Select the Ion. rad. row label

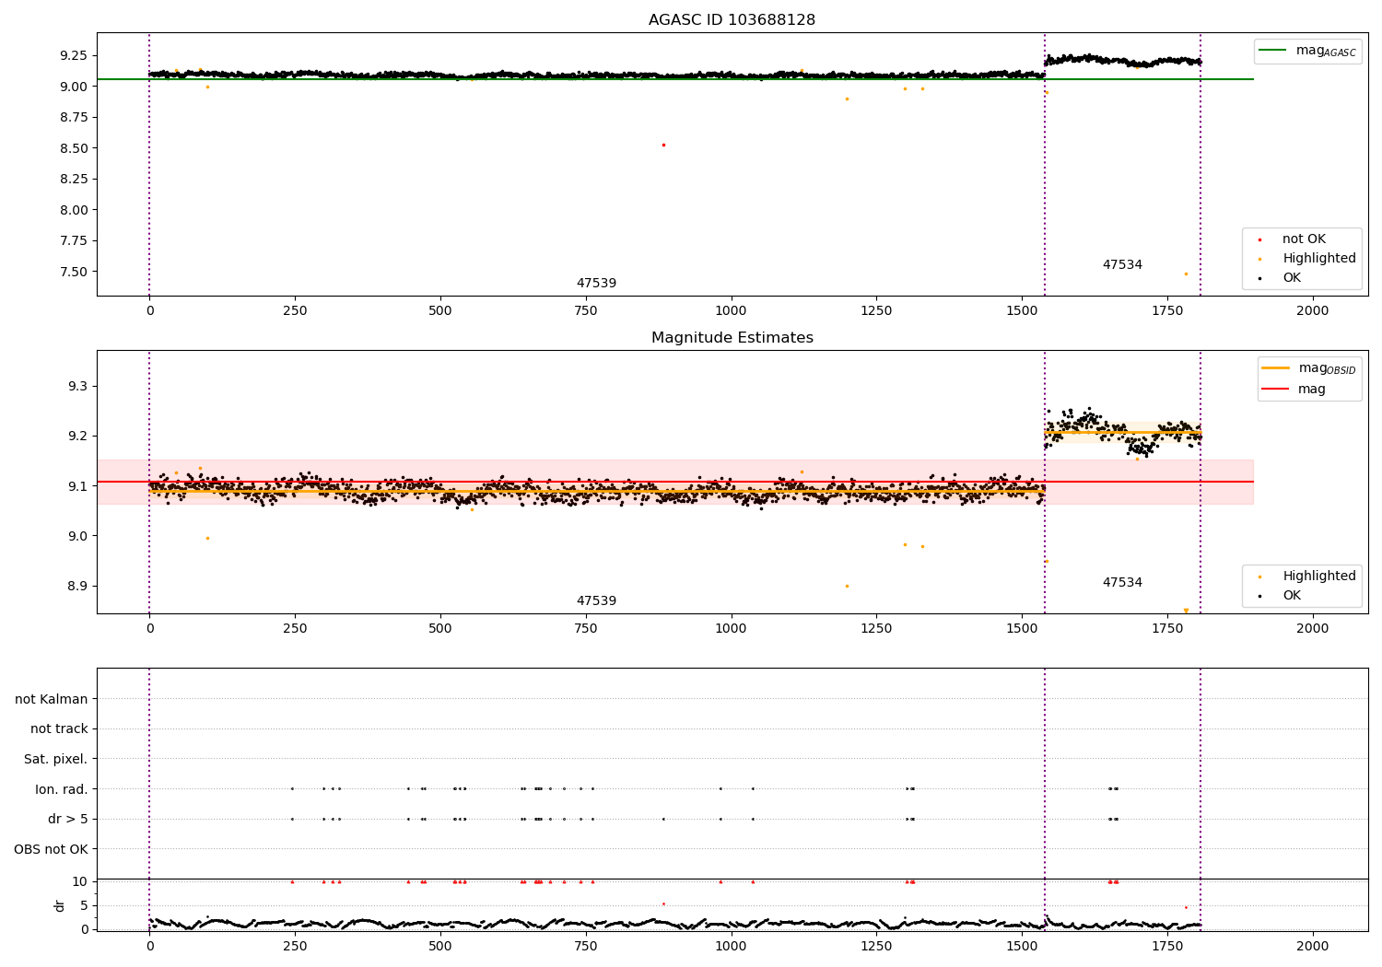pyautogui.click(x=62, y=789)
